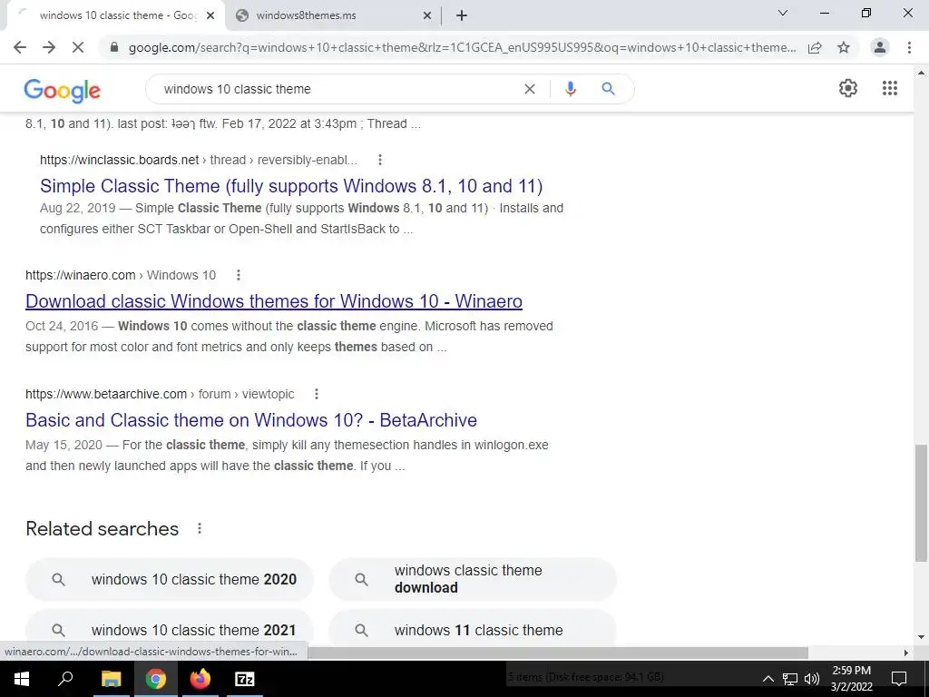Click the page scroll-up arrow
The image size is (929, 697).
coord(921,73)
